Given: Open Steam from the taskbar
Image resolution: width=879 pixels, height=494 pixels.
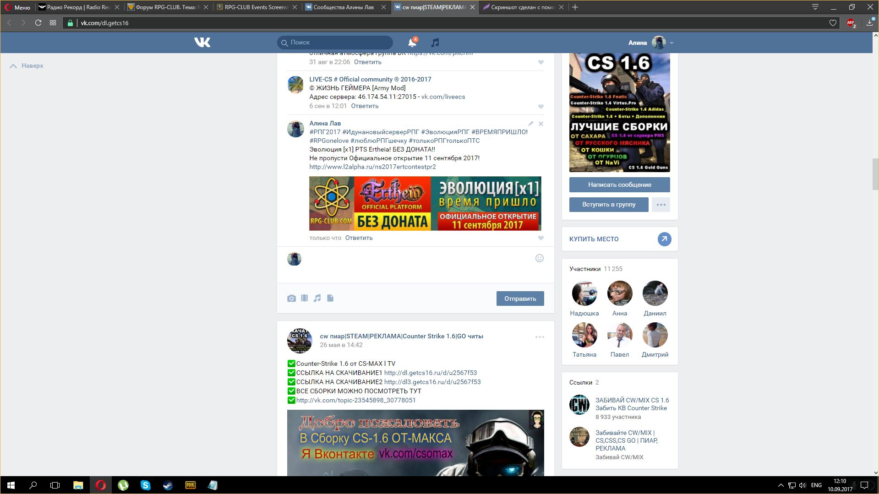Looking at the screenshot, I should point(168,485).
